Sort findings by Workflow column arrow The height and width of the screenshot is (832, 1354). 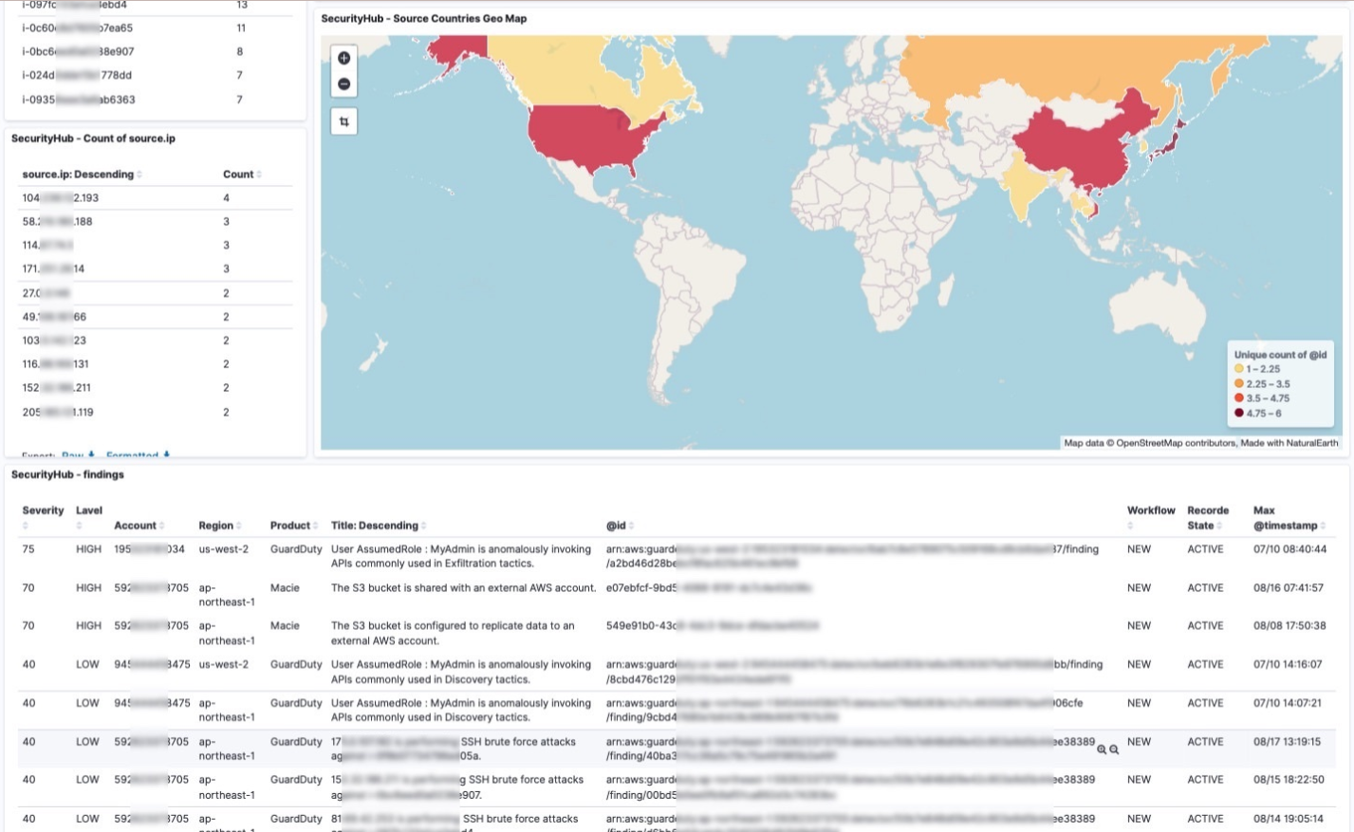point(1130,526)
